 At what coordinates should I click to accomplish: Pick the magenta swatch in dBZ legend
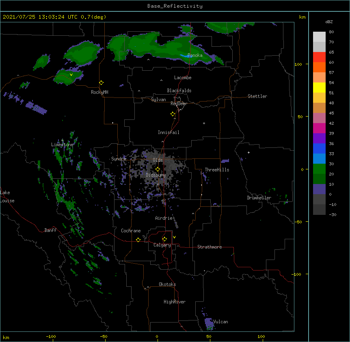pyautogui.click(x=319, y=128)
